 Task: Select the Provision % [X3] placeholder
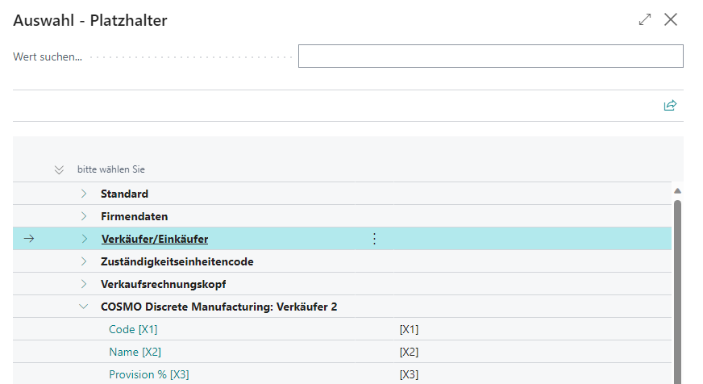click(148, 374)
